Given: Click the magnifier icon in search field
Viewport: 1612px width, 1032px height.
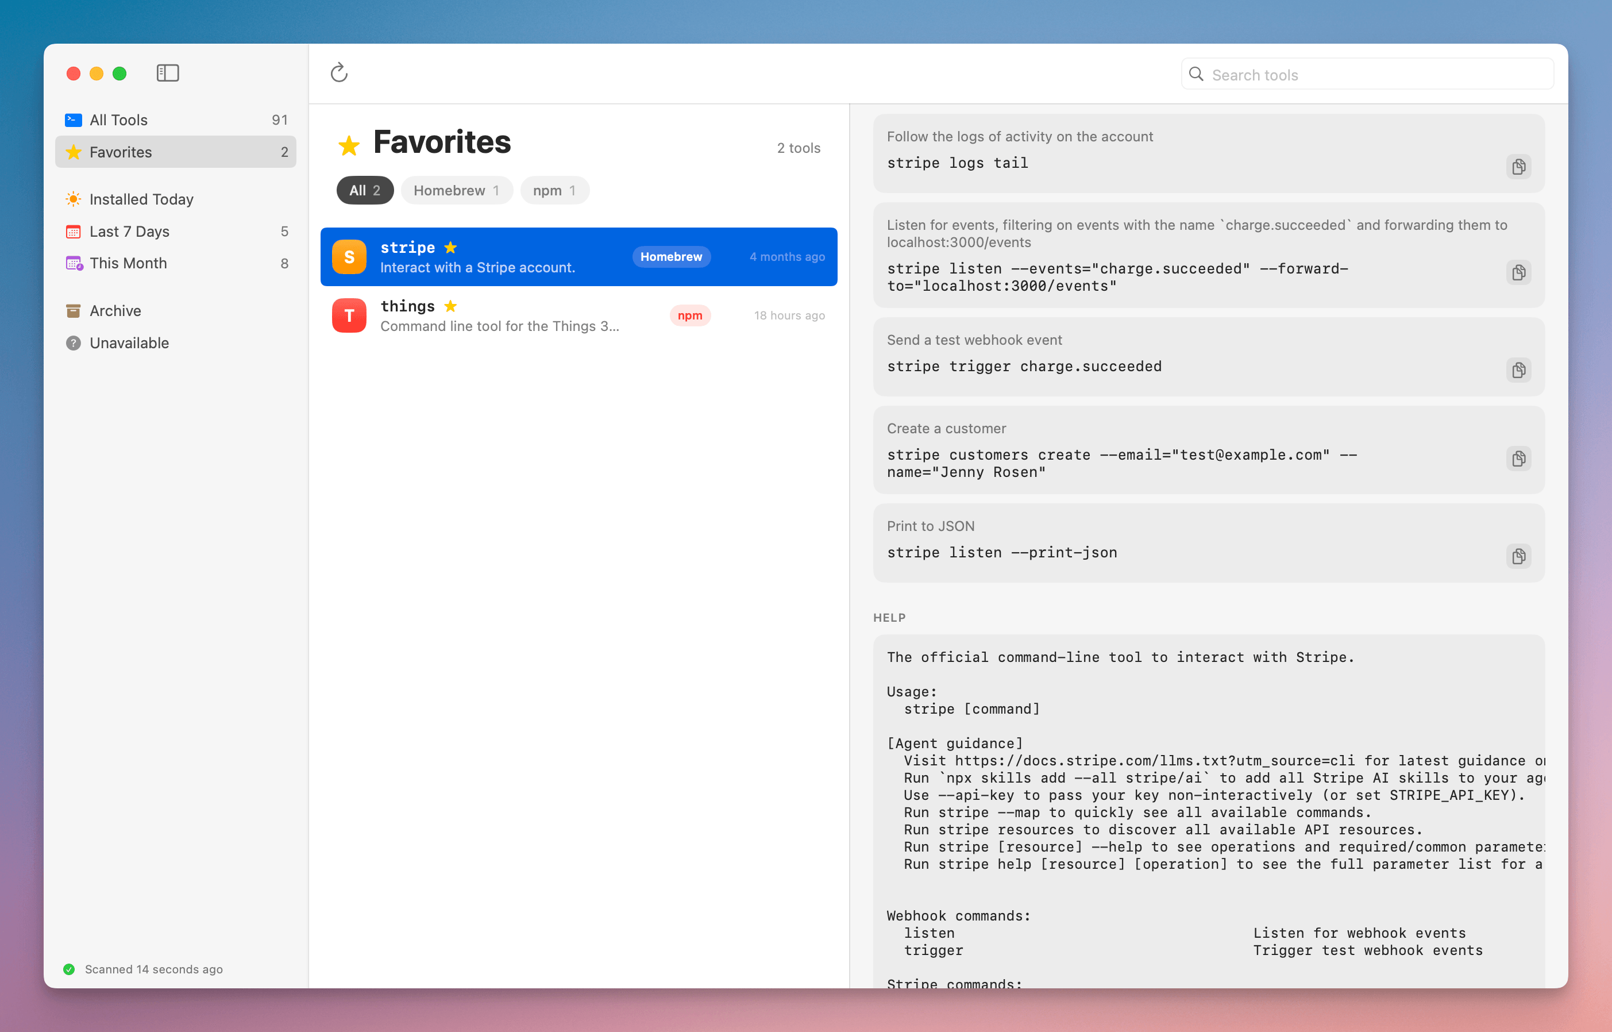Looking at the screenshot, I should (x=1196, y=74).
